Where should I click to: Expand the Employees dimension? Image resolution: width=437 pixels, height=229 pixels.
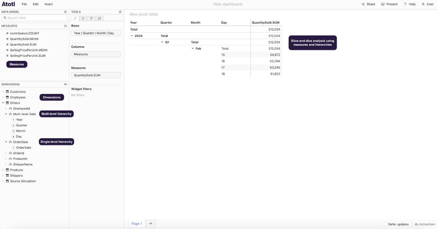pos(3,97)
